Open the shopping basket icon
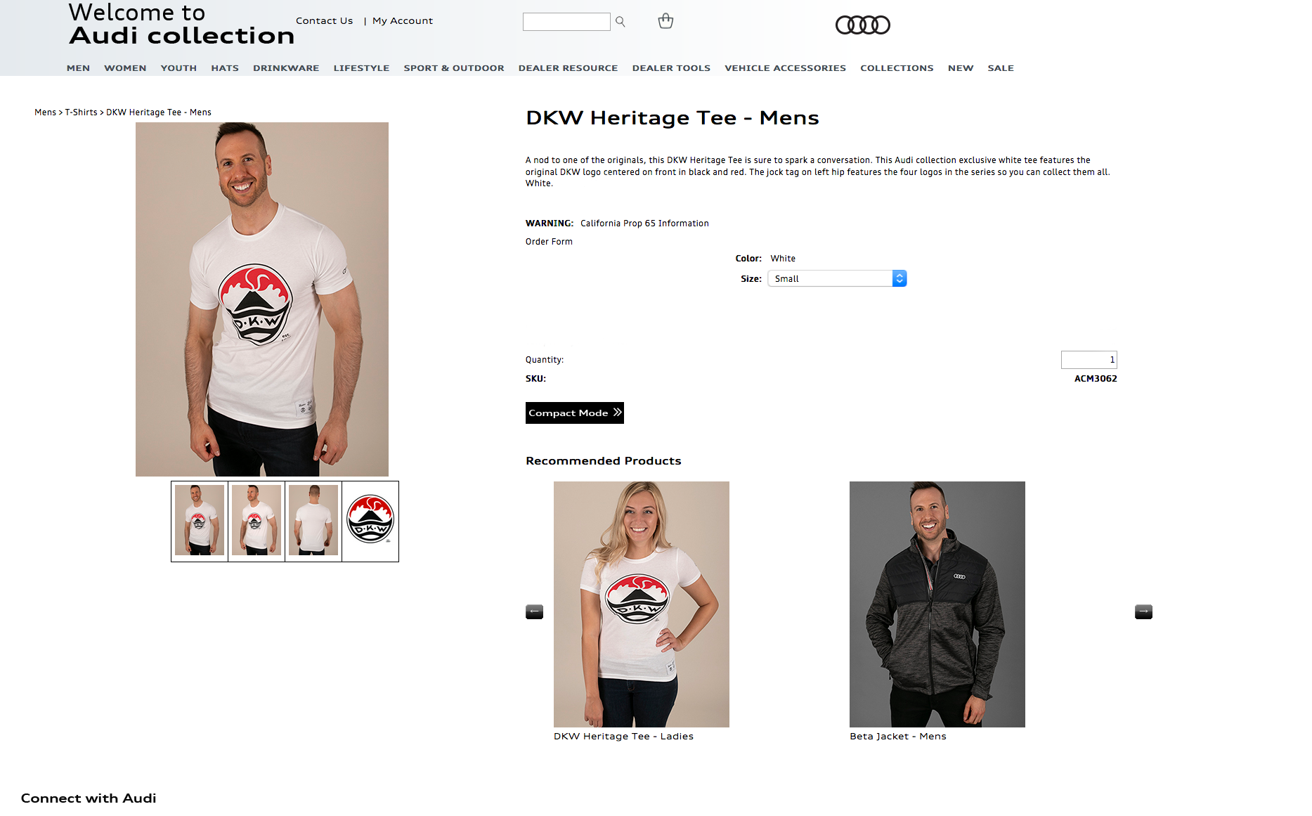Viewport: 1312px width, 816px height. 665,21
